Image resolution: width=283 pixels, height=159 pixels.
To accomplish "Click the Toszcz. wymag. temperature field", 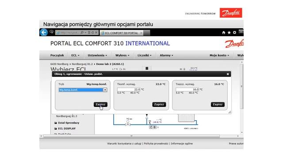I will click(187, 89).
